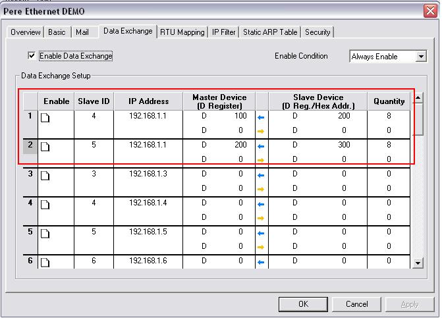This screenshot has width=442, height=318.
Task: Click the yellow right arrow in row 1
Action: pyautogui.click(x=261, y=131)
